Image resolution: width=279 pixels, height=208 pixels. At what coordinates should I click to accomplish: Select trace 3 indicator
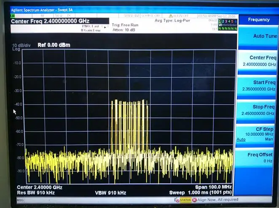[226, 22]
